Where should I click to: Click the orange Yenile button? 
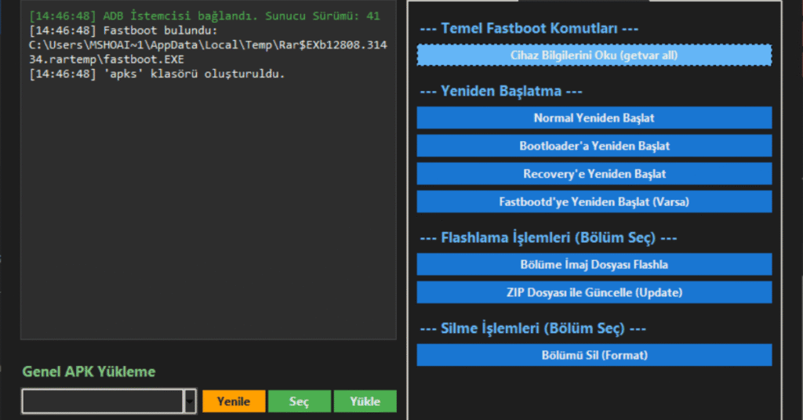tap(234, 401)
